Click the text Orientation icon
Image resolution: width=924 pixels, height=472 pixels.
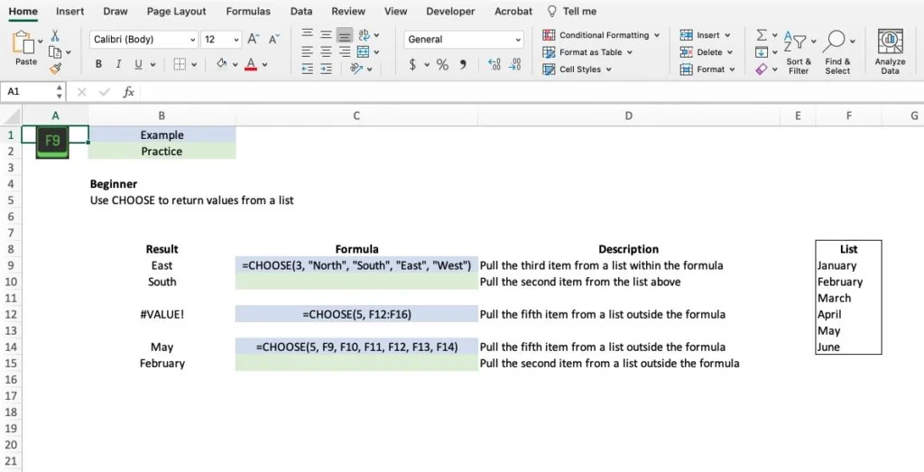click(x=356, y=69)
